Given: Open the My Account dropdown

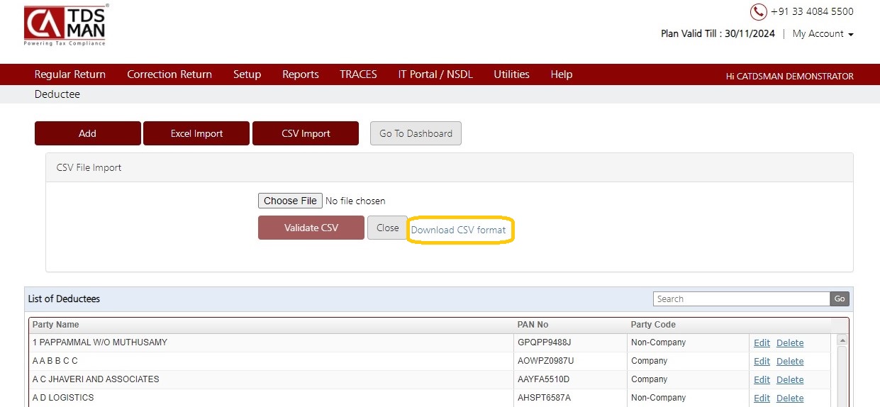Looking at the screenshot, I should (823, 33).
